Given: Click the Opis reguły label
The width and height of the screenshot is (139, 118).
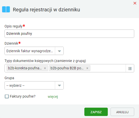Looking at the screenshot, I should [14, 26].
